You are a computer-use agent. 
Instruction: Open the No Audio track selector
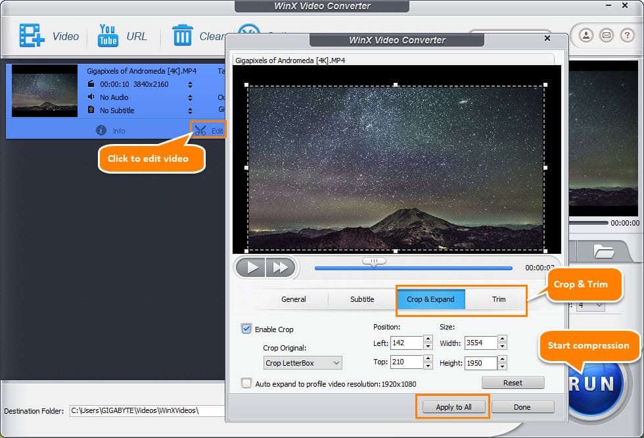[191, 97]
